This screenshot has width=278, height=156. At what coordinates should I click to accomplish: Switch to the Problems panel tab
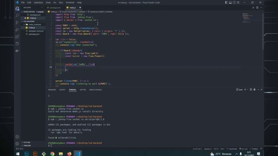[52, 90]
